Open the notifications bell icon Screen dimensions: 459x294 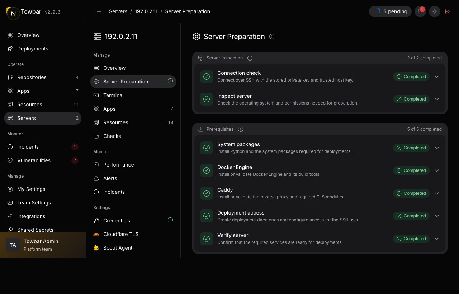(x=420, y=11)
